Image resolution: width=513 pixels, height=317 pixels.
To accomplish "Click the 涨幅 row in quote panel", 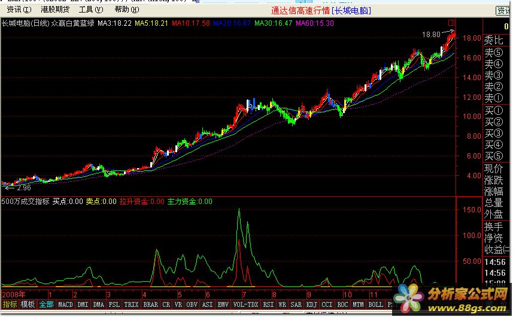I will point(494,191).
